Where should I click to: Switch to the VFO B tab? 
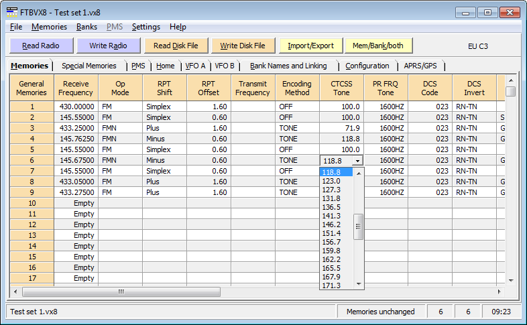(x=225, y=66)
